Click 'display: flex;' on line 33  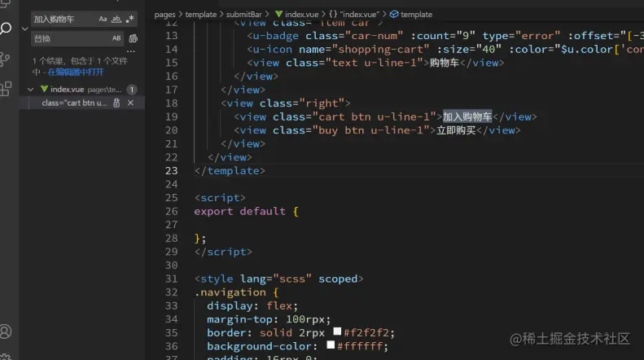point(252,305)
